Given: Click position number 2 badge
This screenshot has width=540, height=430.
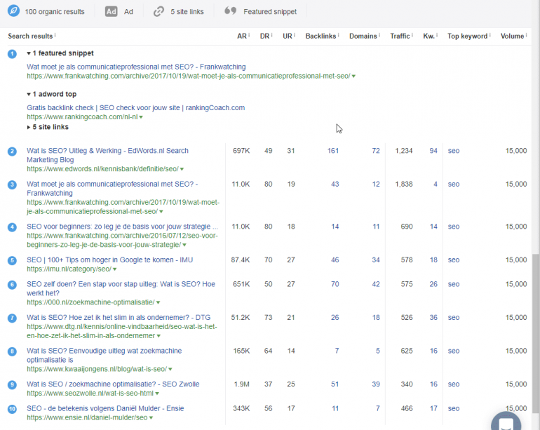Looking at the screenshot, I should [x=12, y=152].
